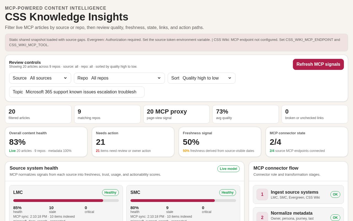The image size is (353, 221).
Task: Click the static shared snapshot warning banner
Action: pos(176,43)
